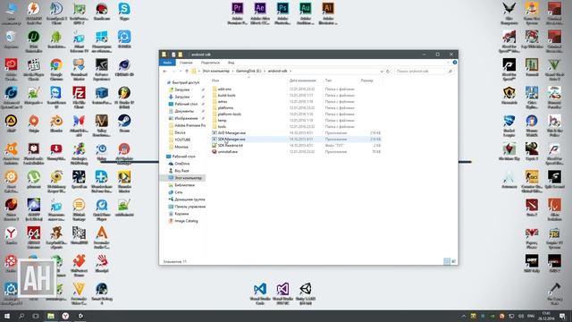Open the Главная ribbon tab
Screen dimensions: 572x322
[x=186, y=63]
